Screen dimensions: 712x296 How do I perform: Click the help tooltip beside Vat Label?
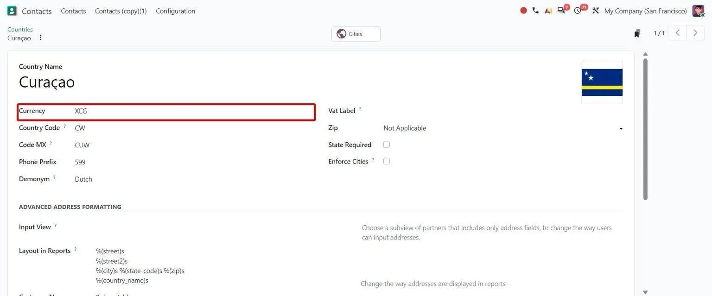[x=360, y=109]
